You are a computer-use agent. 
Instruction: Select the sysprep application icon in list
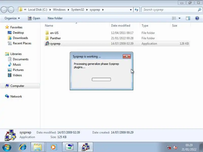(x=47, y=44)
